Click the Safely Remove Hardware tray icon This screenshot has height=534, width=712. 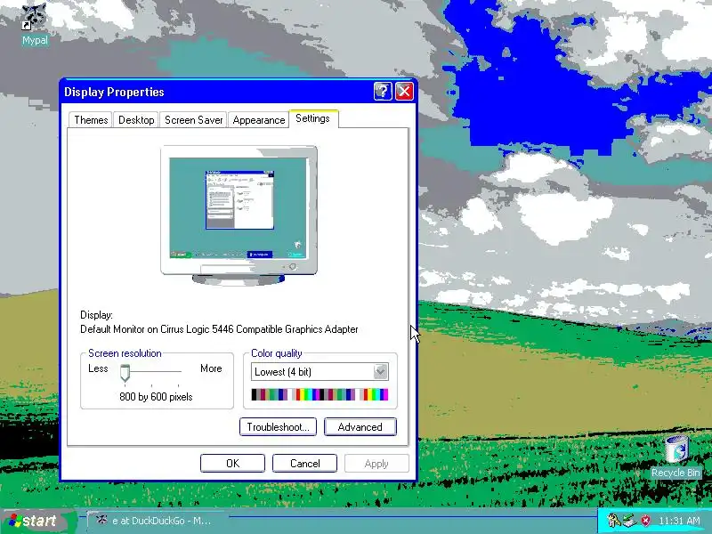[x=629, y=521]
